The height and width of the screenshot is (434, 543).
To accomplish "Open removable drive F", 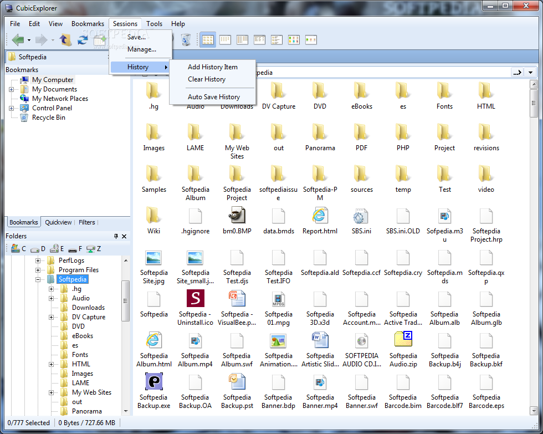I will point(75,249).
